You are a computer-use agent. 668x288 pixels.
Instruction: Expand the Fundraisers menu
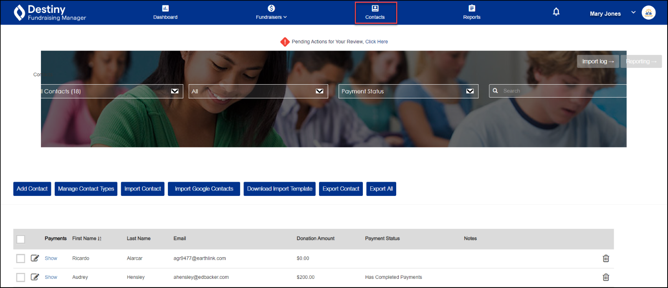271,13
